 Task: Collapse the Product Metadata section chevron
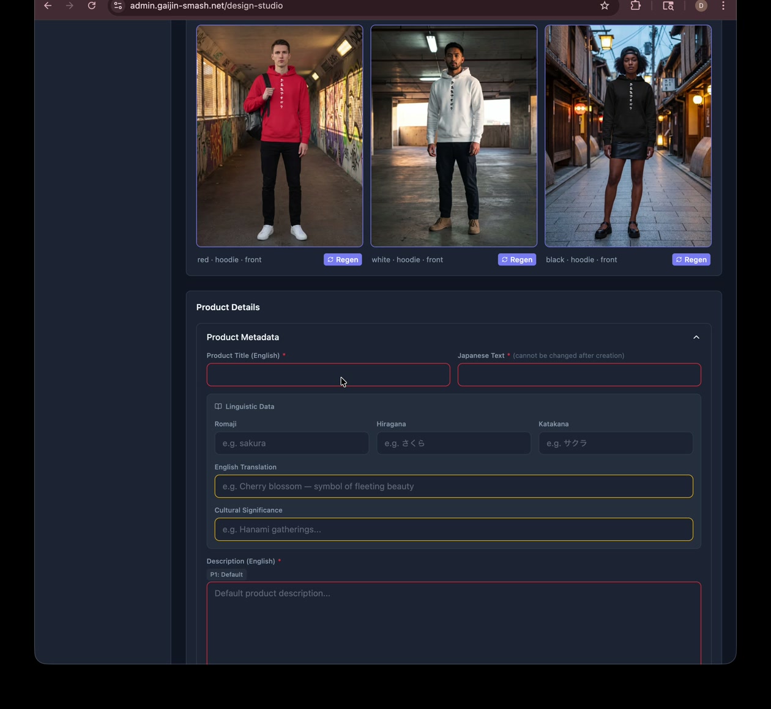[696, 337]
